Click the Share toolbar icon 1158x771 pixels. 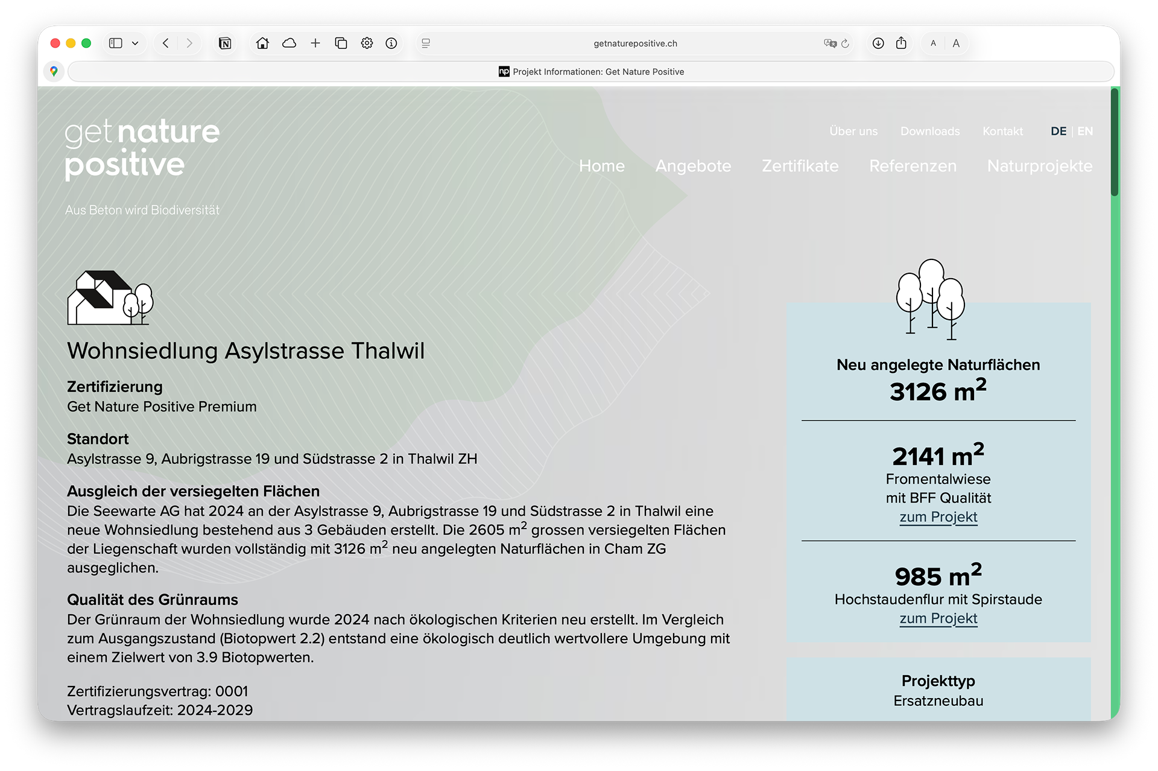click(901, 43)
